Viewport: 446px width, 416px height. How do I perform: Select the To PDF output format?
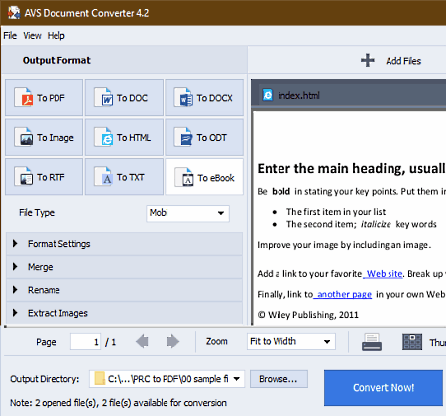[x=44, y=98]
